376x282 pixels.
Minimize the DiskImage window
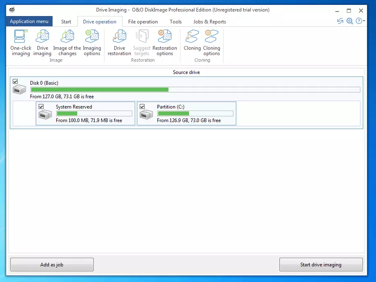(337, 11)
